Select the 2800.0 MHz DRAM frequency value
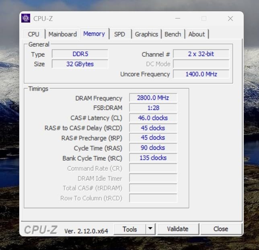The image size is (259, 250). pyautogui.click(x=153, y=98)
